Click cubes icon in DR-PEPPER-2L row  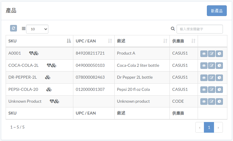48,77
